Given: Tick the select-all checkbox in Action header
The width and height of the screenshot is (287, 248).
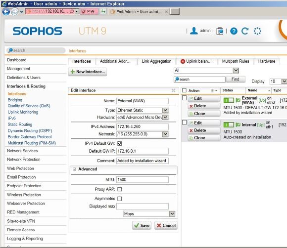Looking at the screenshot, I should 184,90.
